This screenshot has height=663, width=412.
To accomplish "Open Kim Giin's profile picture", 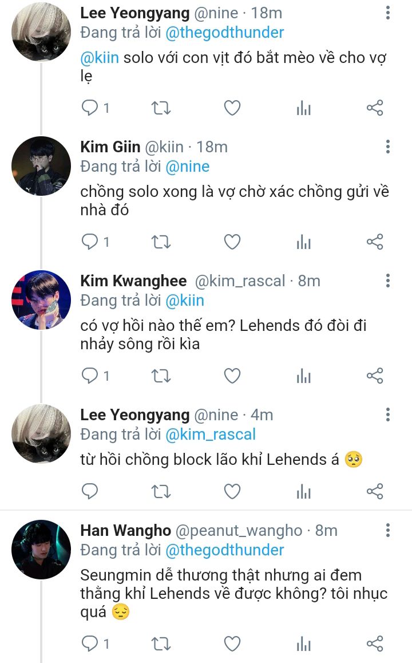I will (x=41, y=166).
